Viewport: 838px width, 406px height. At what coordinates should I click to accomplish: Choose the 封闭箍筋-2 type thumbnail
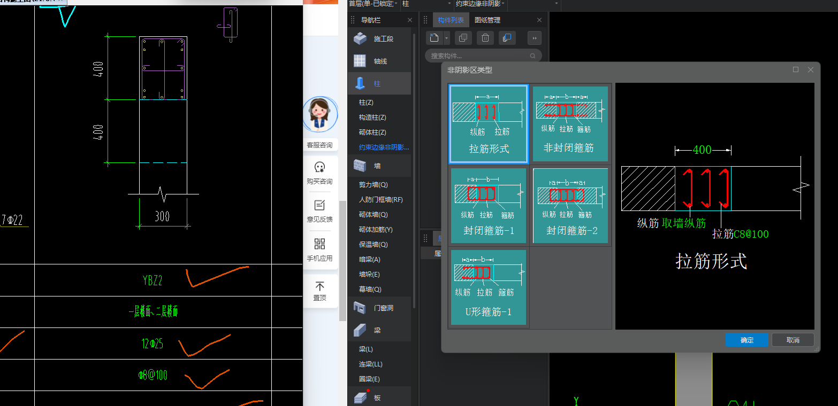click(570, 206)
